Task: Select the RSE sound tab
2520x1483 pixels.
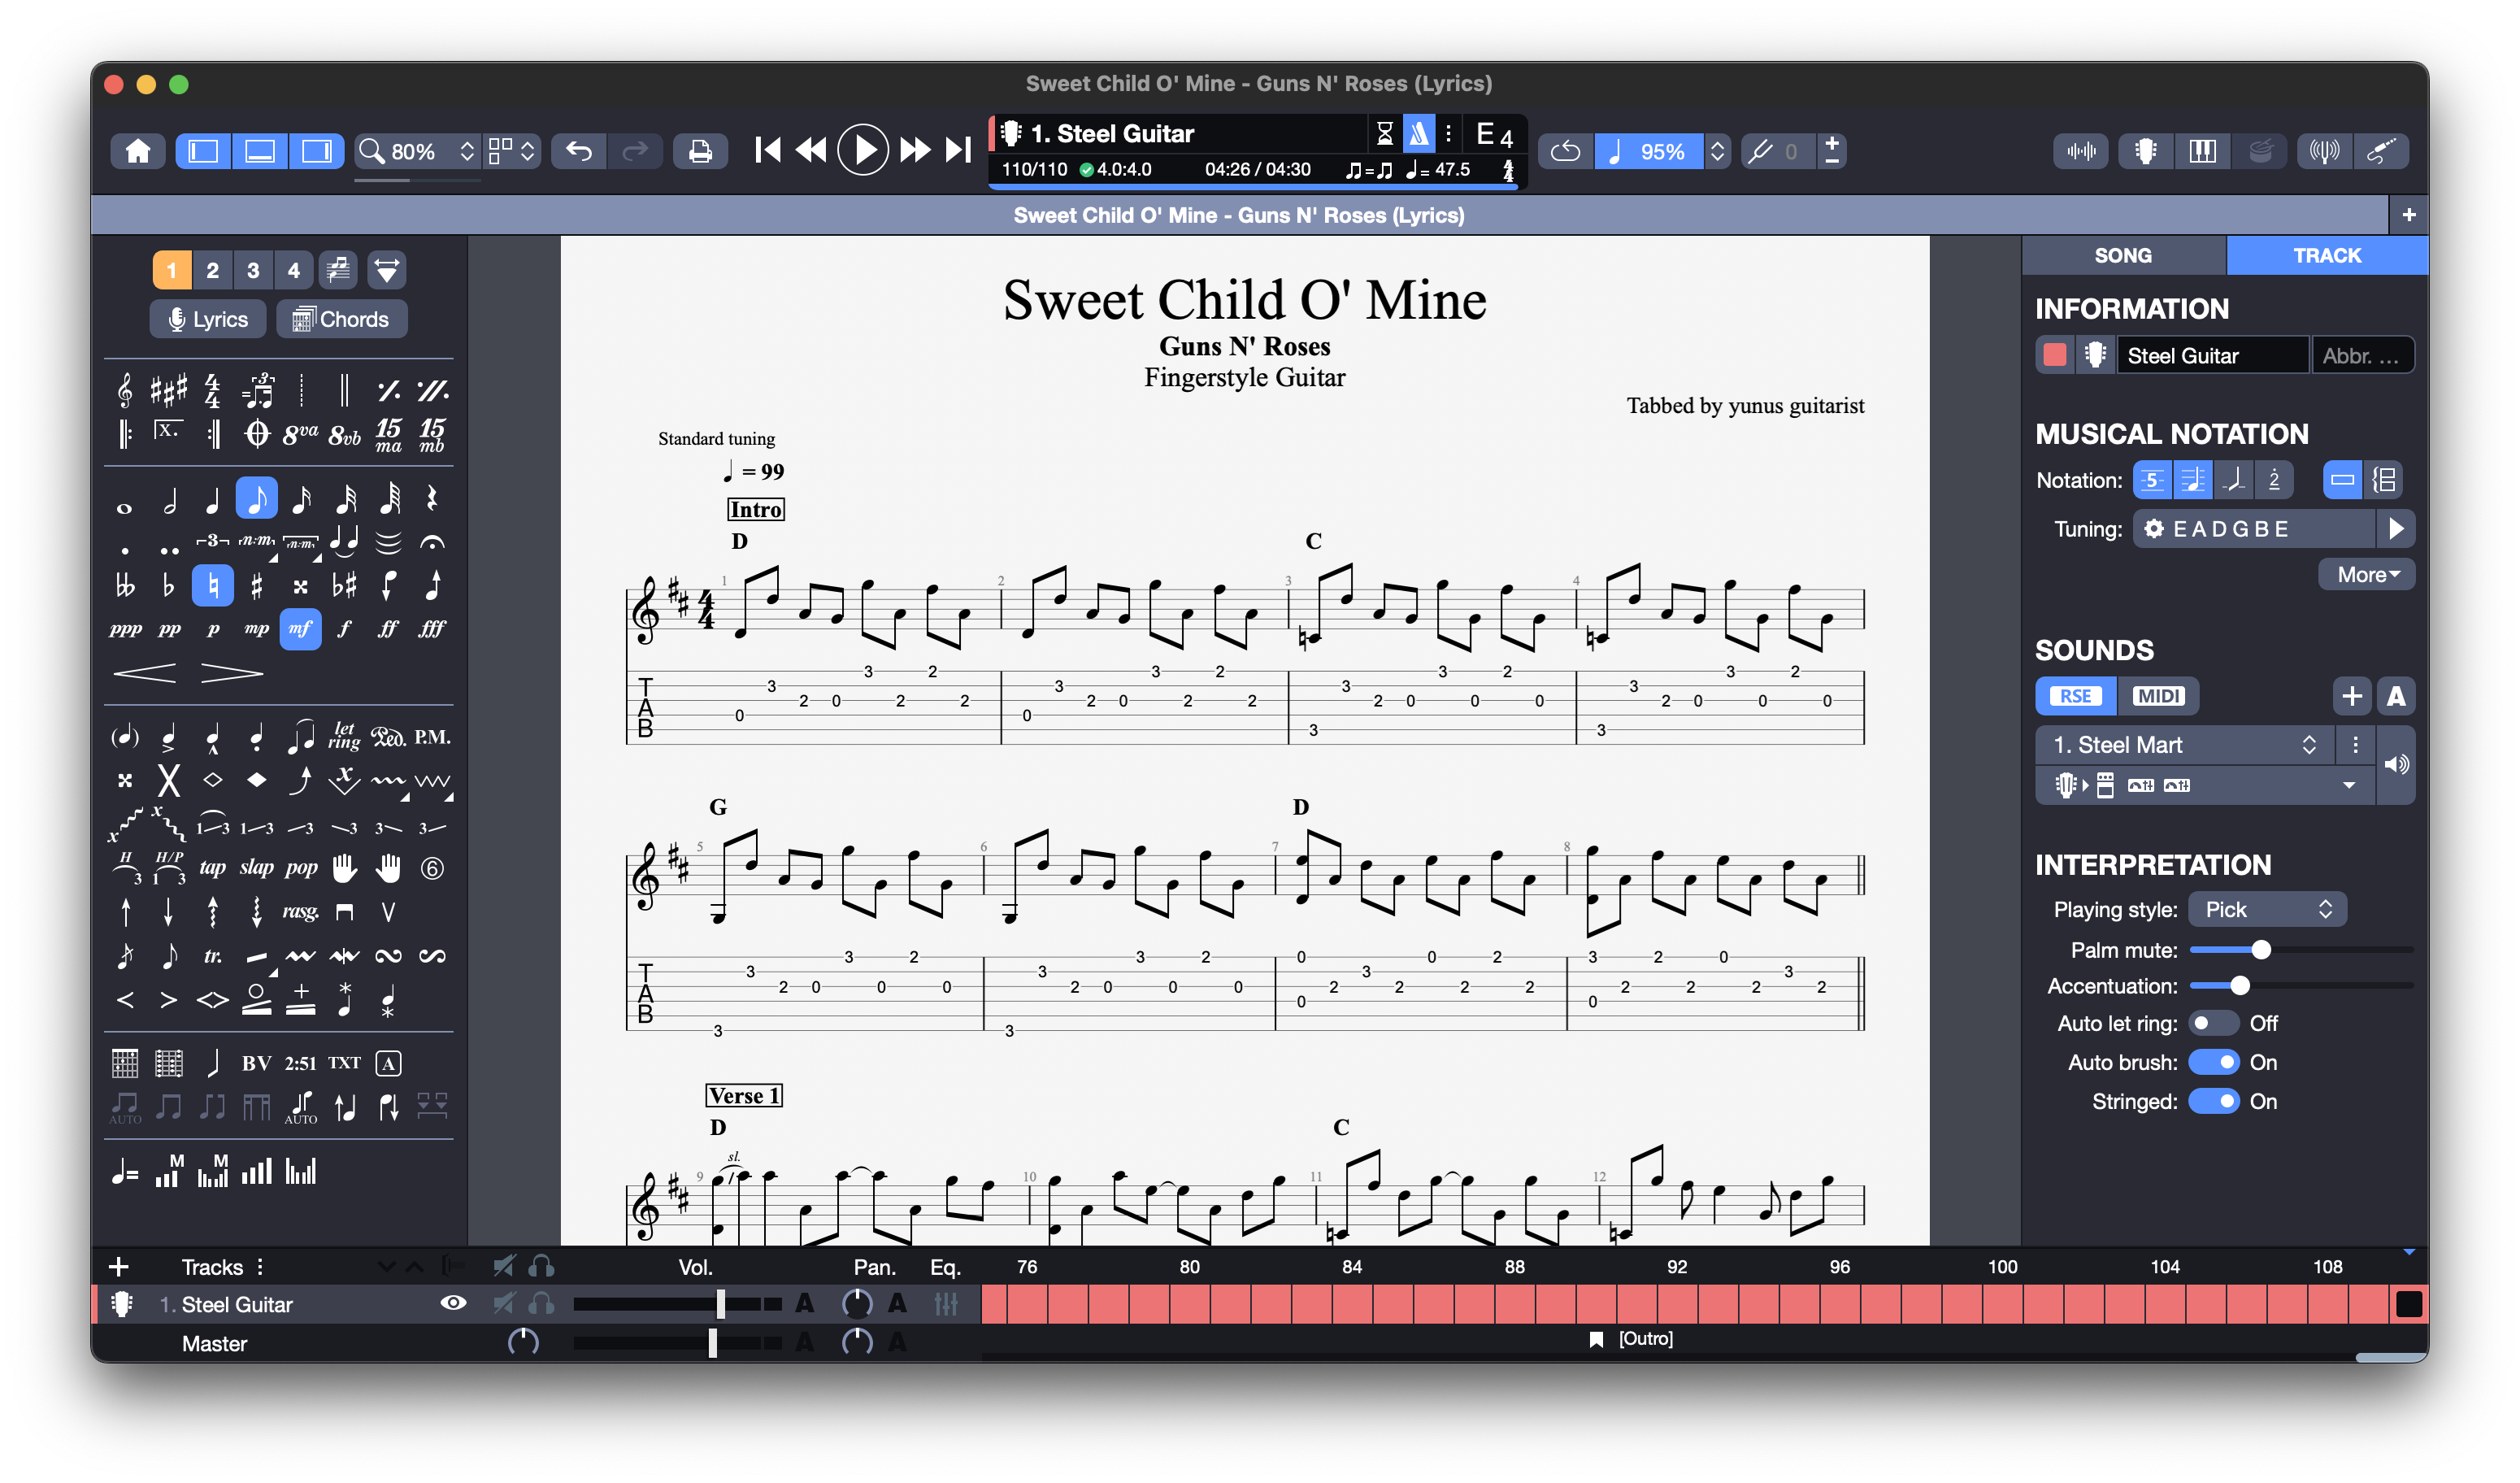Action: pos(2076,696)
